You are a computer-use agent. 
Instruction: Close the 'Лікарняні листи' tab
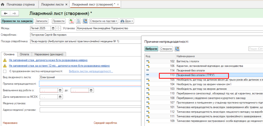(67, 5)
